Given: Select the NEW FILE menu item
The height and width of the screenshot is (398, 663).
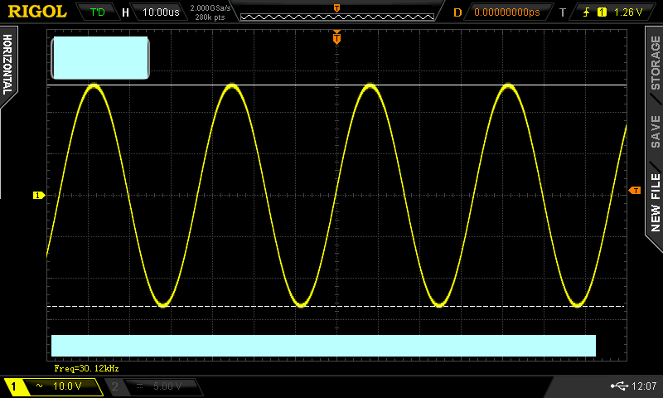Looking at the screenshot, I should click(x=655, y=202).
